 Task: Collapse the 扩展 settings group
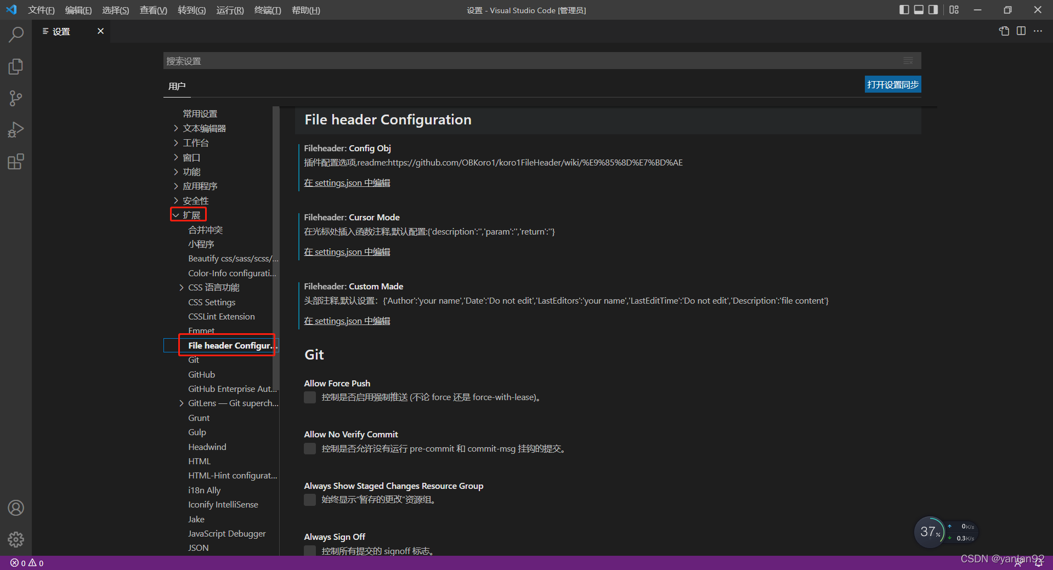coord(175,215)
